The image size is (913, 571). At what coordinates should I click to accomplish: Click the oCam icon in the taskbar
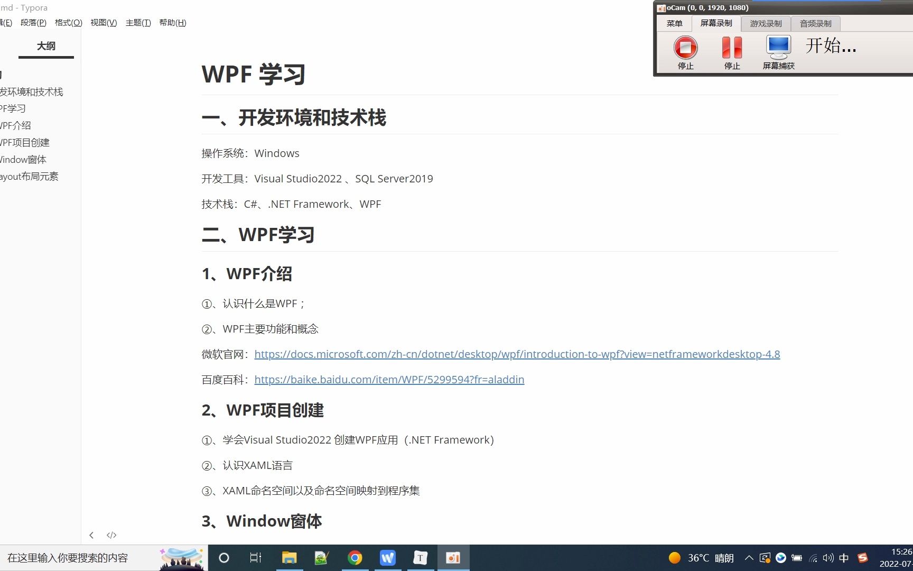point(453,557)
